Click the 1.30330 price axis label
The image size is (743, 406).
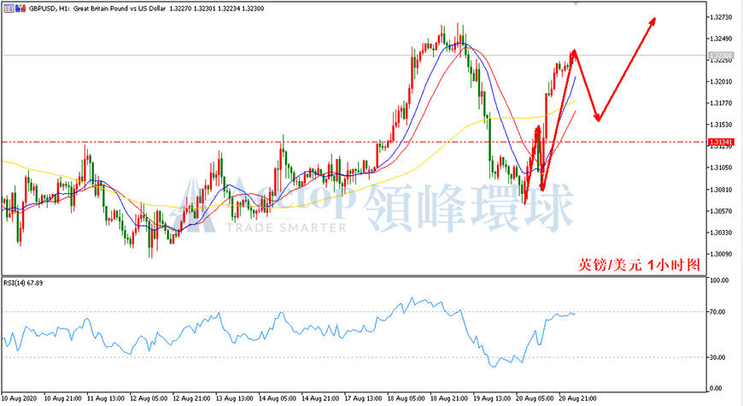point(721,232)
